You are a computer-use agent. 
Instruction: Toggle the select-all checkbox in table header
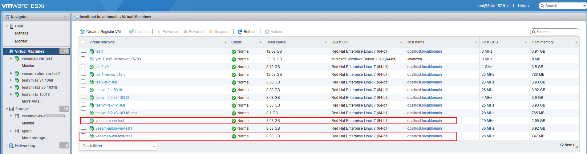tap(83, 42)
